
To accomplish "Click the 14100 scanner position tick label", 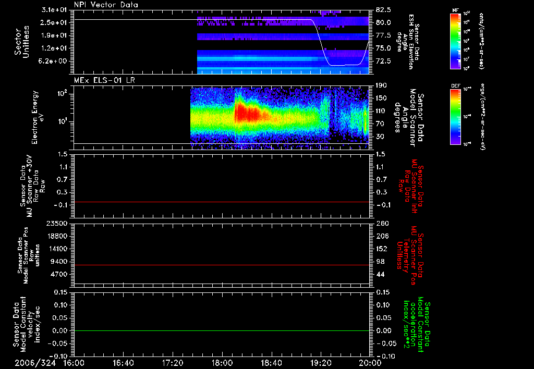I will click(57, 249).
